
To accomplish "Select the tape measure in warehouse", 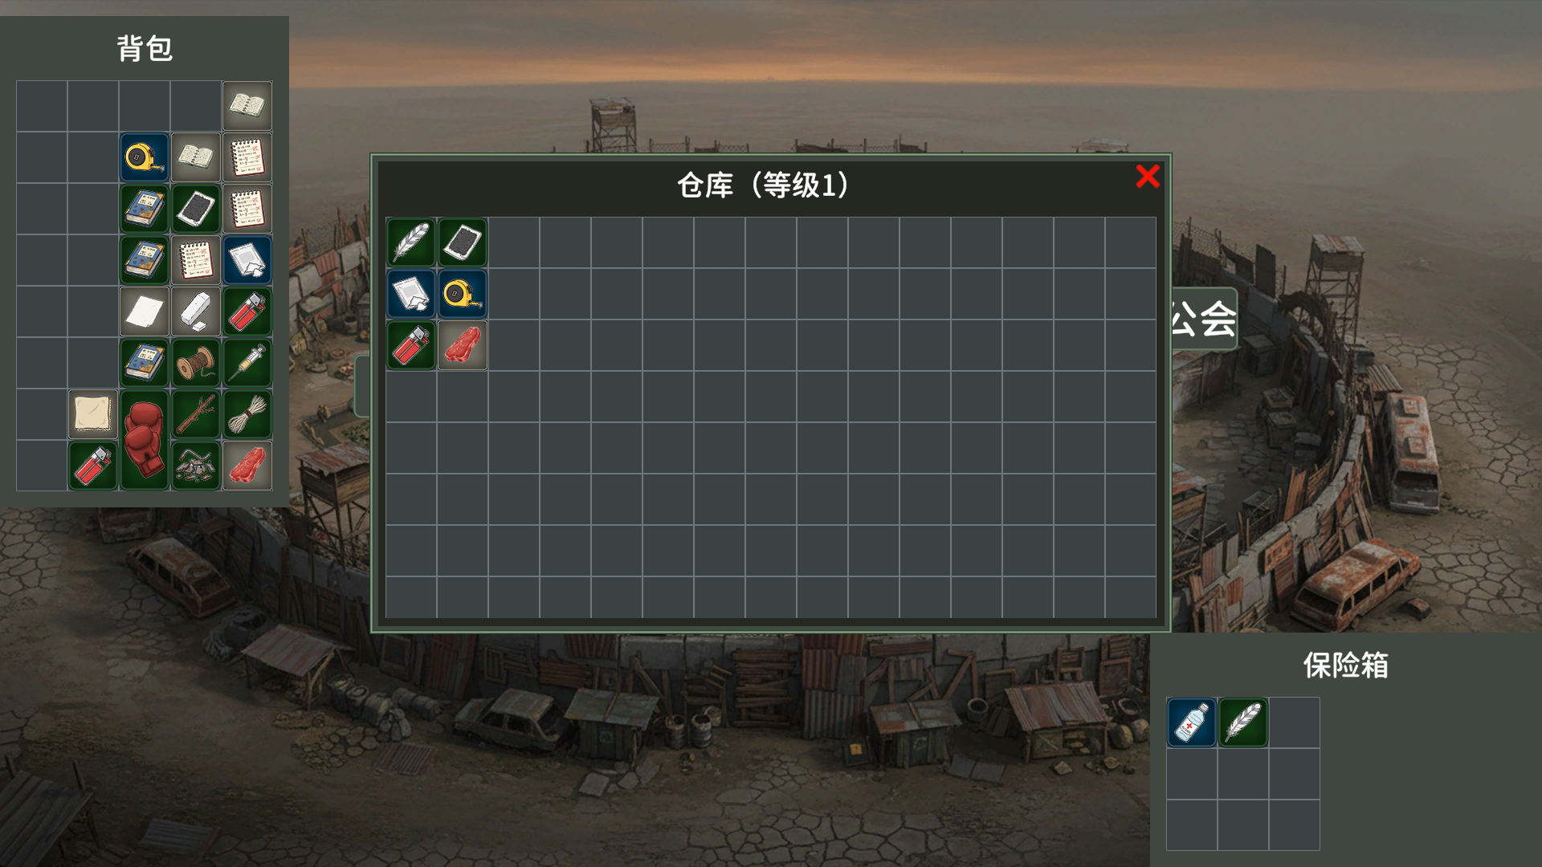I will 463,294.
